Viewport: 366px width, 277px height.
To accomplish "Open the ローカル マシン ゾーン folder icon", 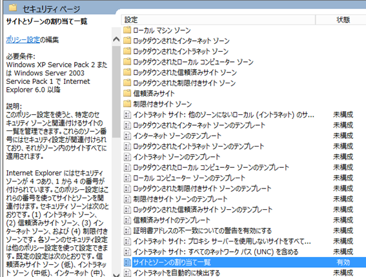I will pyautogui.click(x=127, y=30).
